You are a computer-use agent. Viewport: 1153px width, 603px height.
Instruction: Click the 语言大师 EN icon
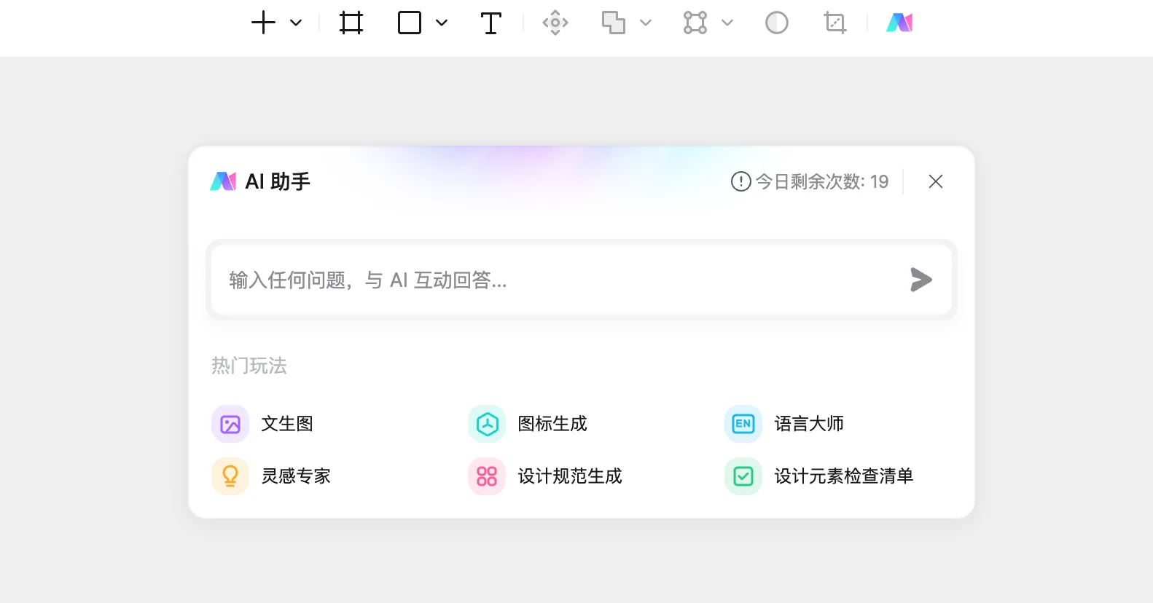(x=743, y=424)
